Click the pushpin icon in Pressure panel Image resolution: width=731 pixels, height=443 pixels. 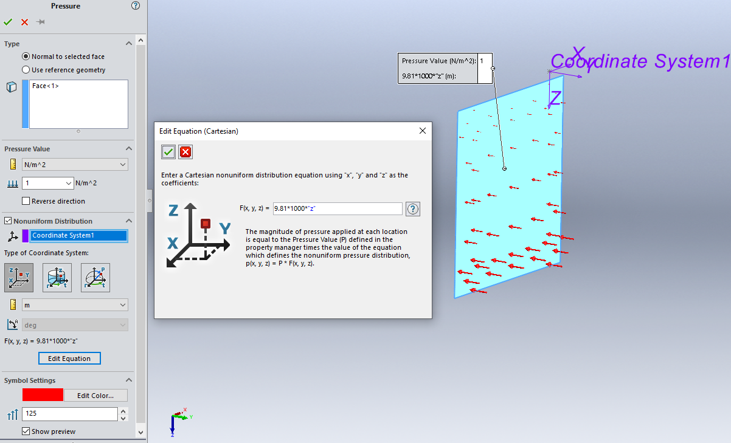pyautogui.click(x=41, y=22)
